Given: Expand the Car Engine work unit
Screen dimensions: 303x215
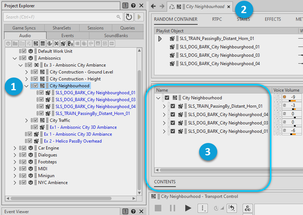Looking at the screenshot, I should click(15, 148).
